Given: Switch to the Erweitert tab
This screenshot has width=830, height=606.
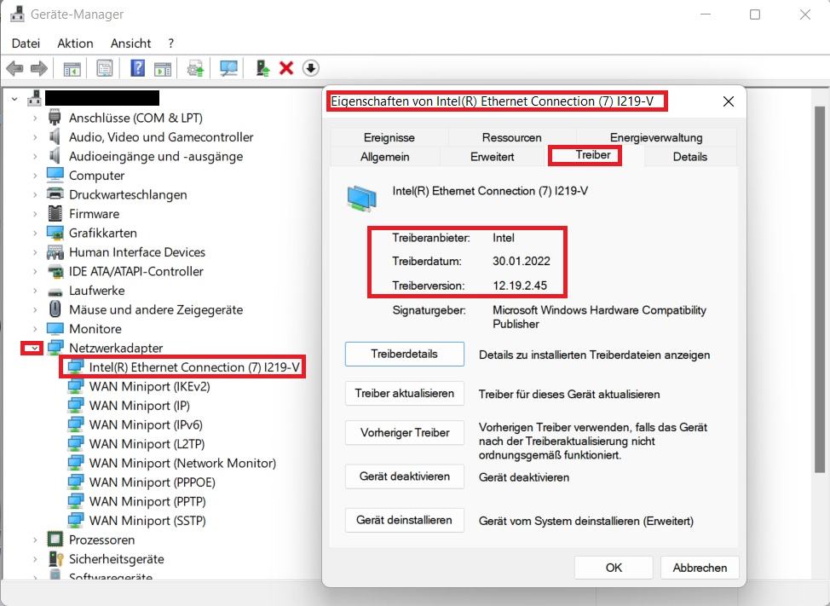Looking at the screenshot, I should pos(493,157).
